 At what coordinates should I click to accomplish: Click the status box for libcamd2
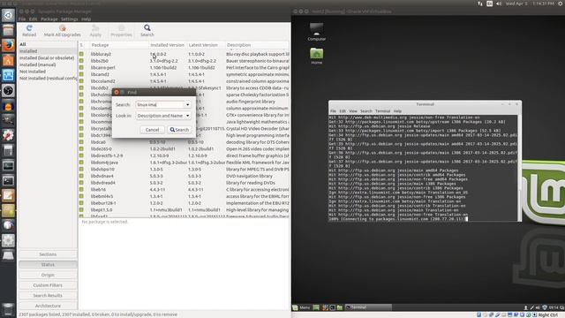[81, 74]
